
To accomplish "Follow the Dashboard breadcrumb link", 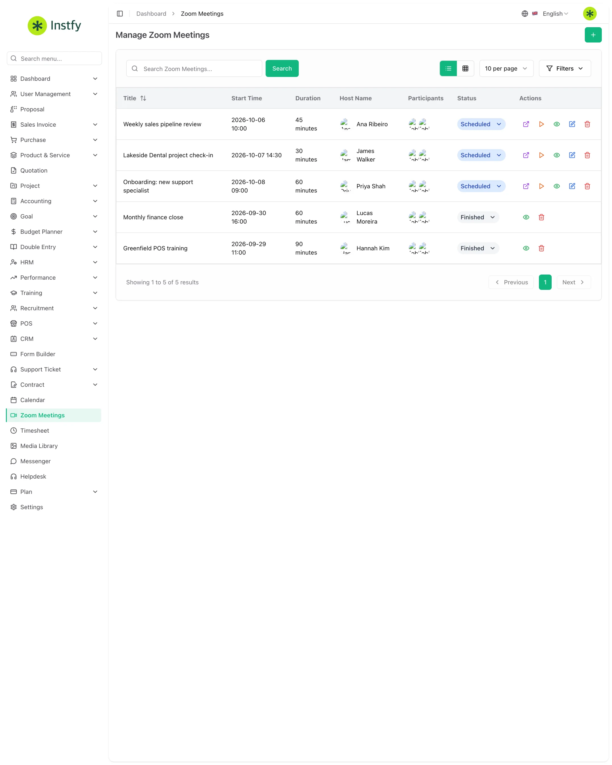I will tap(151, 14).
